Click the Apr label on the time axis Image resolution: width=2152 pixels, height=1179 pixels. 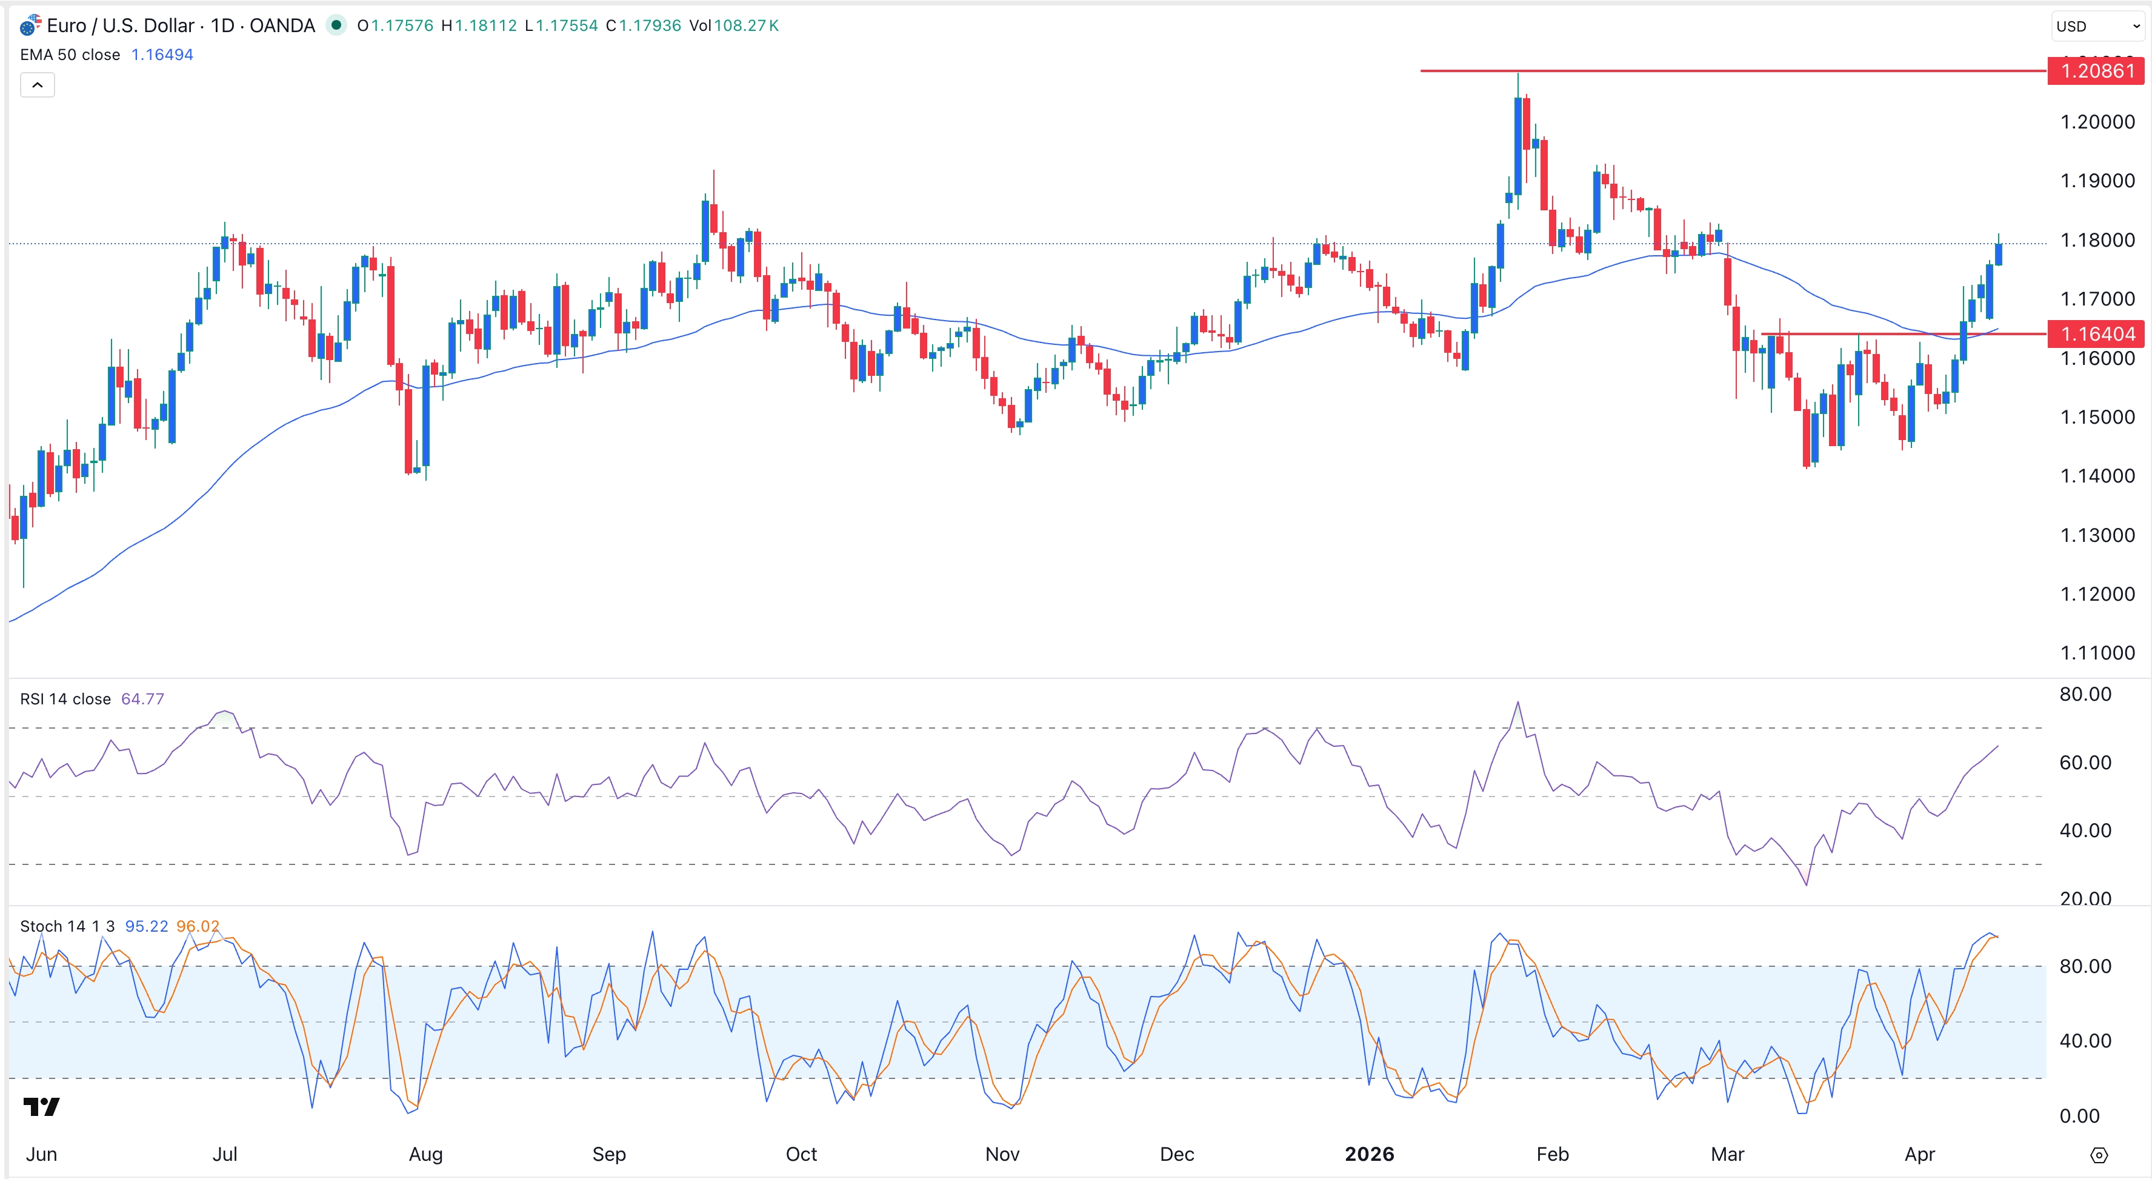tap(1920, 1155)
